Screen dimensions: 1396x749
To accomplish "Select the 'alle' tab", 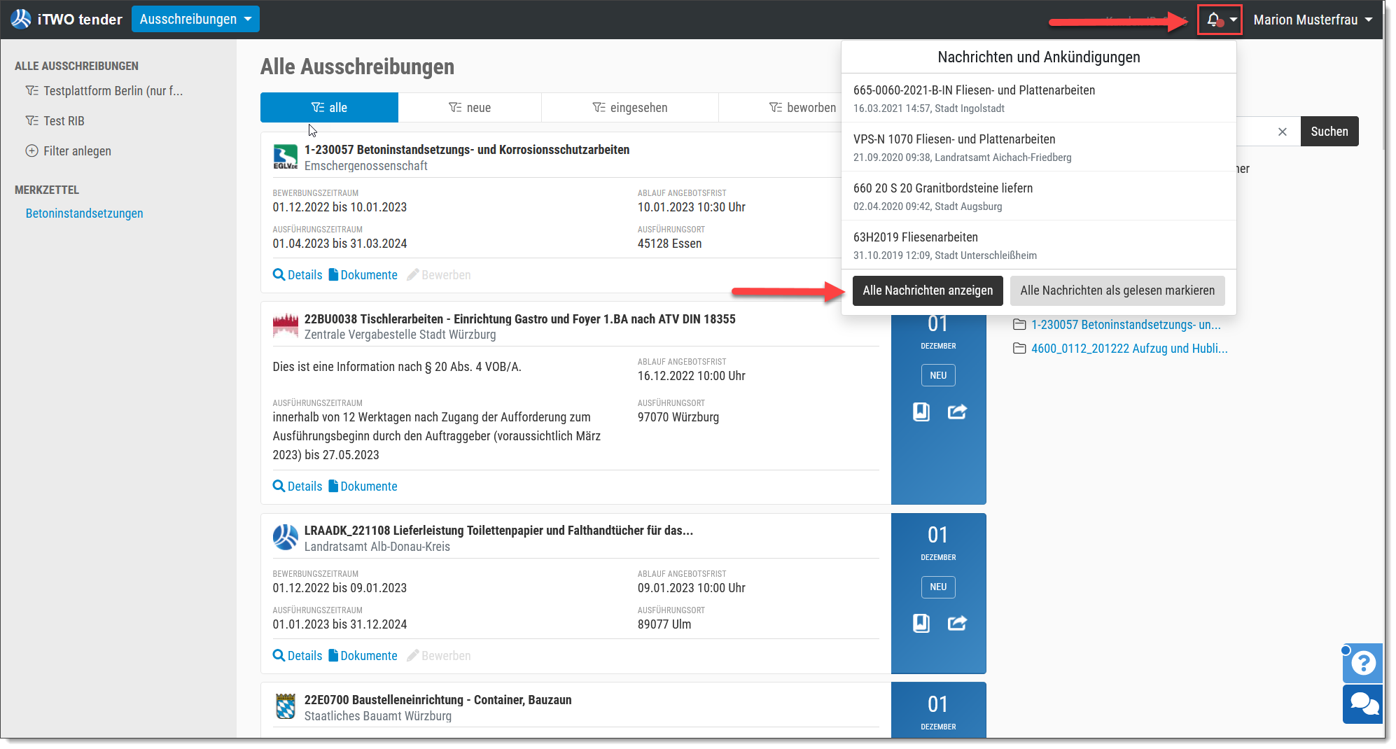I will tap(329, 107).
